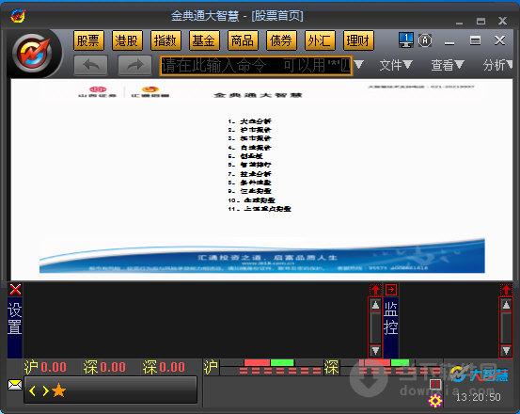Open the 理财 category button

(x=358, y=40)
